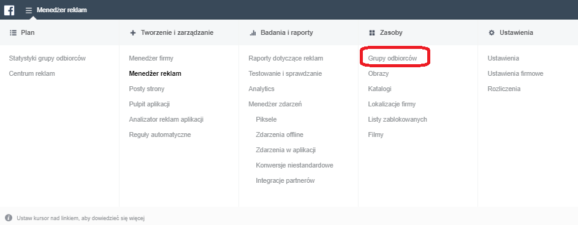The width and height of the screenshot is (578, 225).
Task: Open Centrum reklam
Action: (32, 73)
